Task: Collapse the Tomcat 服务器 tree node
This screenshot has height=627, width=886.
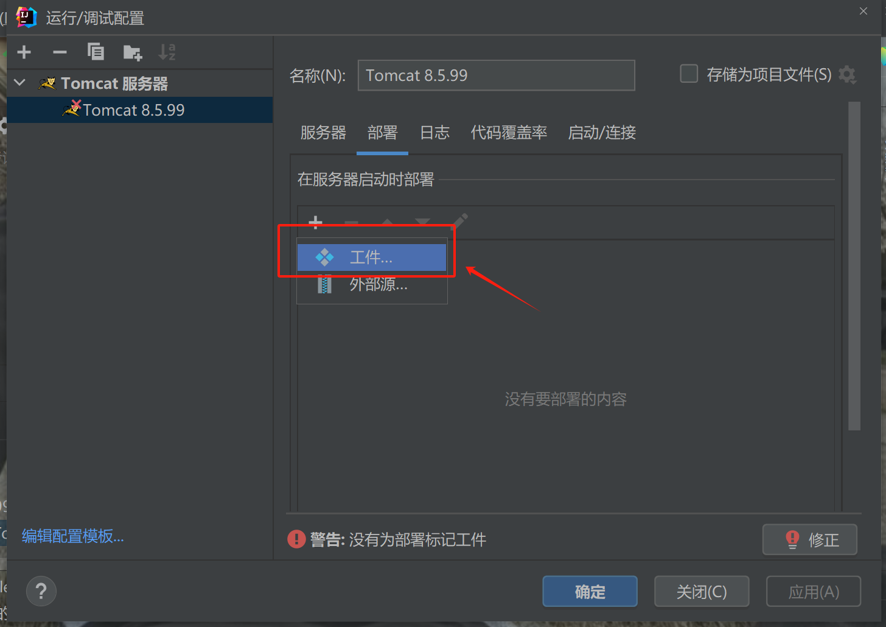Action: 20,83
